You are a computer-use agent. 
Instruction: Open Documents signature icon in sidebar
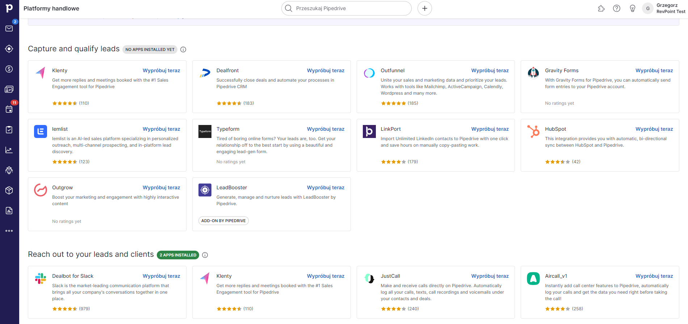point(9,211)
